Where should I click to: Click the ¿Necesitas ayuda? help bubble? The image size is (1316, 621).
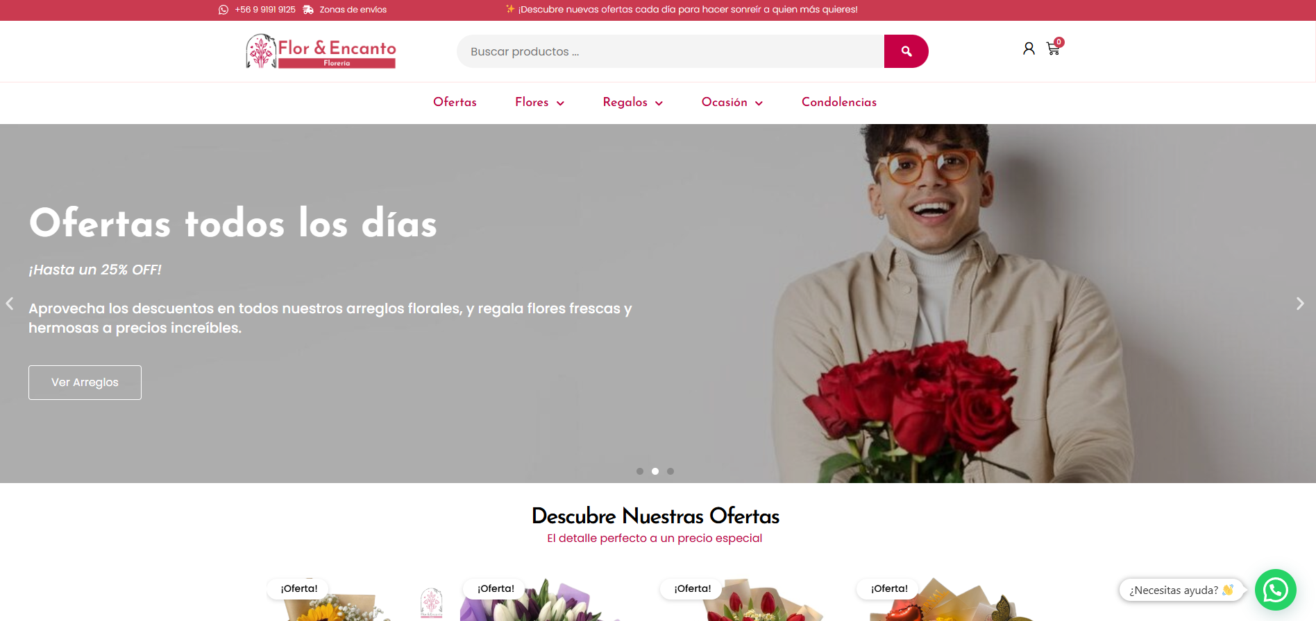[x=1181, y=590]
